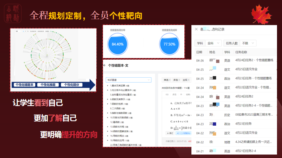Viewport: 282px width, 158px height.
Task: Click the 个性化提分 button
Action: tap(71, 85)
